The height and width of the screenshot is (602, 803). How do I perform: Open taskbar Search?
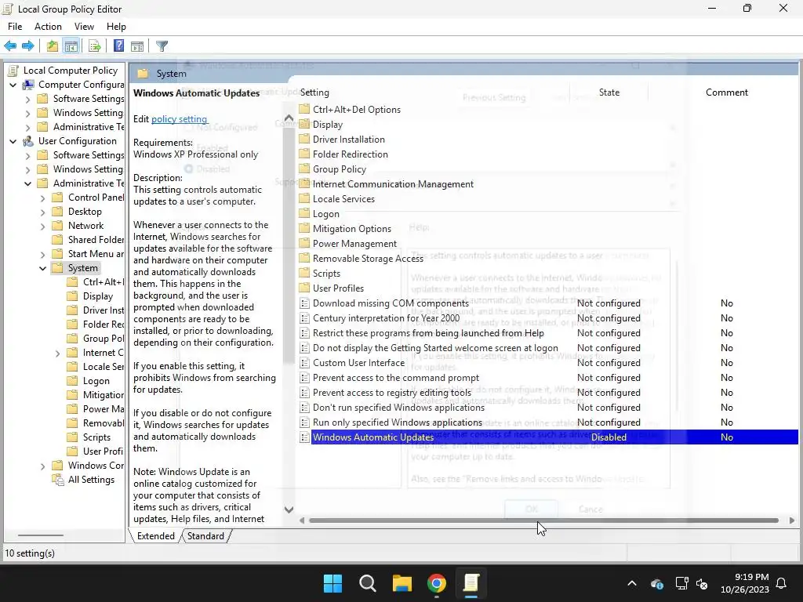(x=368, y=583)
